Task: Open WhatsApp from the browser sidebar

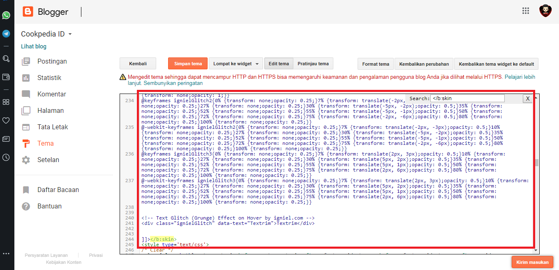Action: click(x=6, y=15)
